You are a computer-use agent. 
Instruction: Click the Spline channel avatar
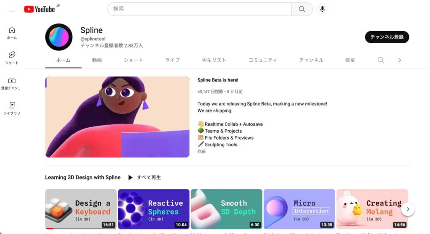59,37
